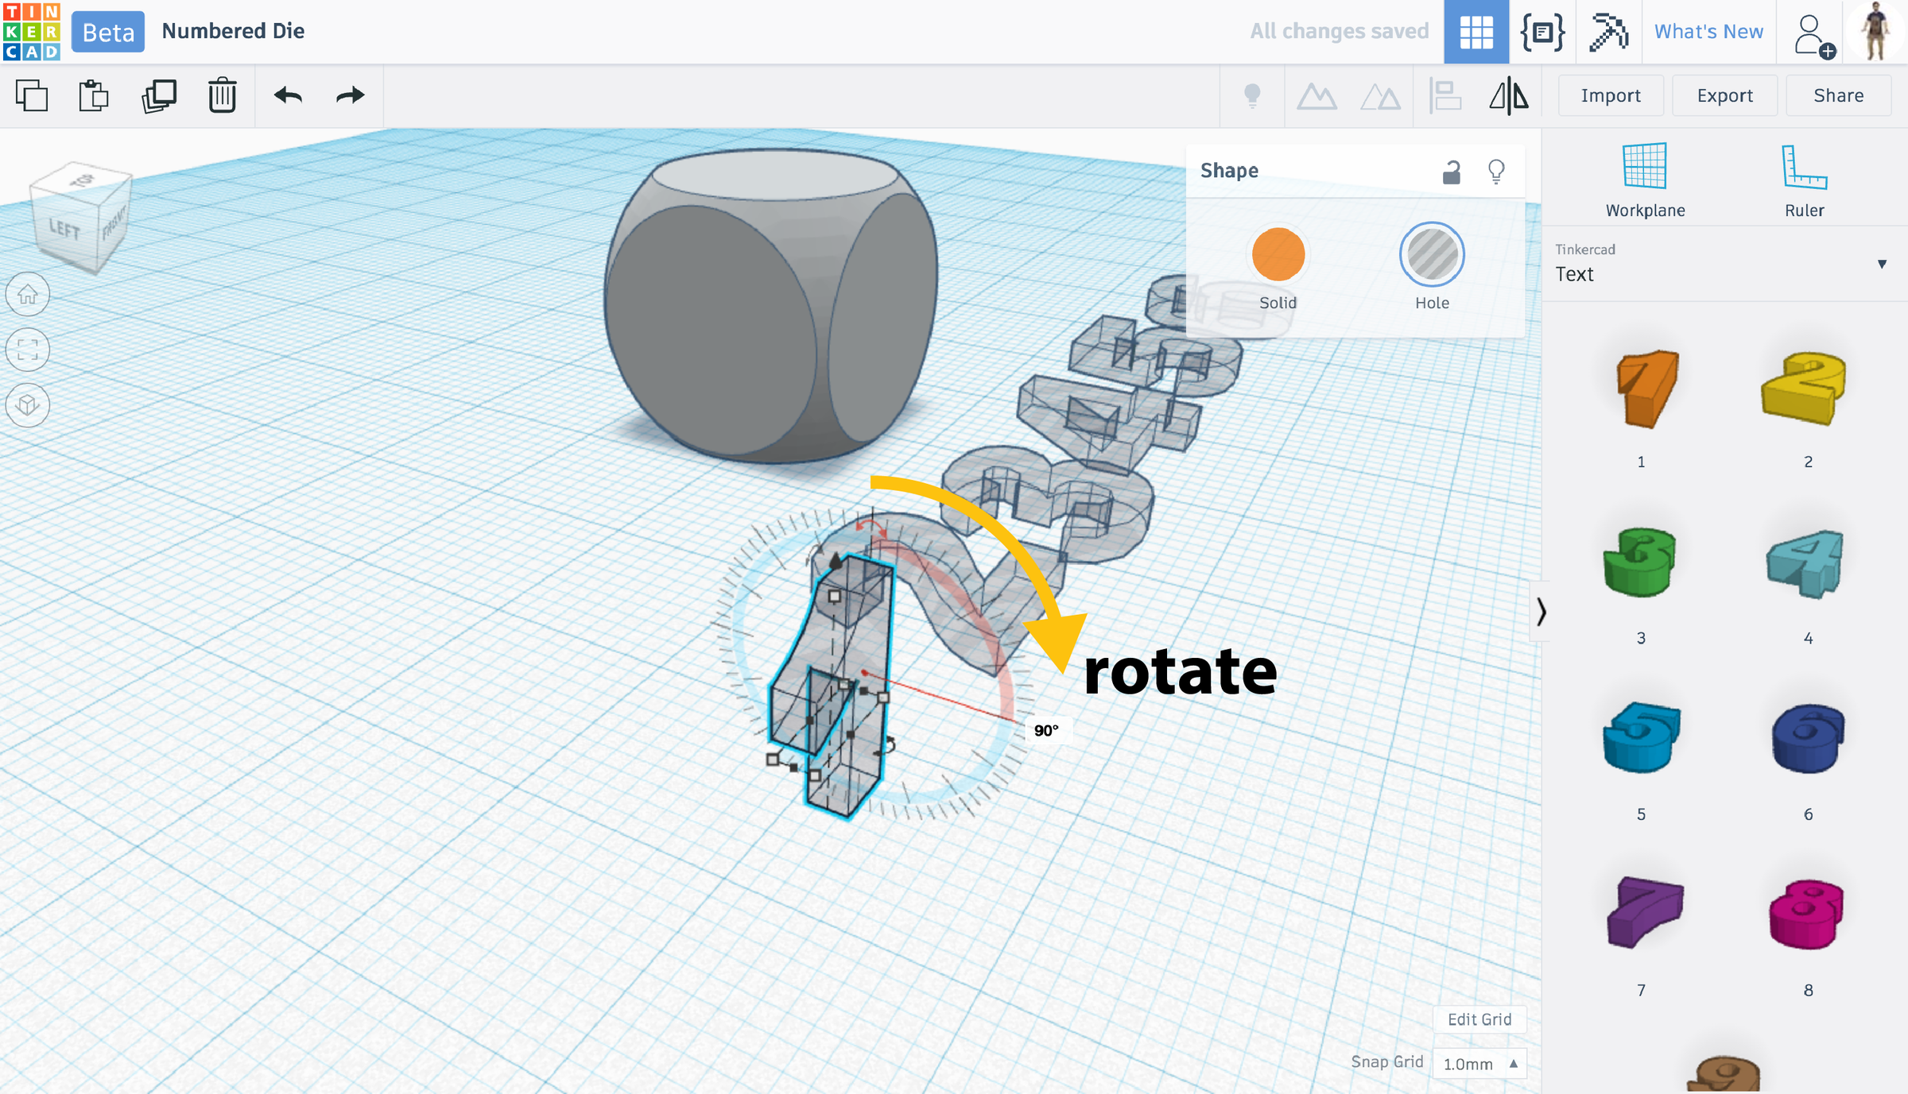Image resolution: width=1908 pixels, height=1094 pixels.
Task: Open the Snap Grid 1.0mm dropdown
Action: click(x=1479, y=1063)
